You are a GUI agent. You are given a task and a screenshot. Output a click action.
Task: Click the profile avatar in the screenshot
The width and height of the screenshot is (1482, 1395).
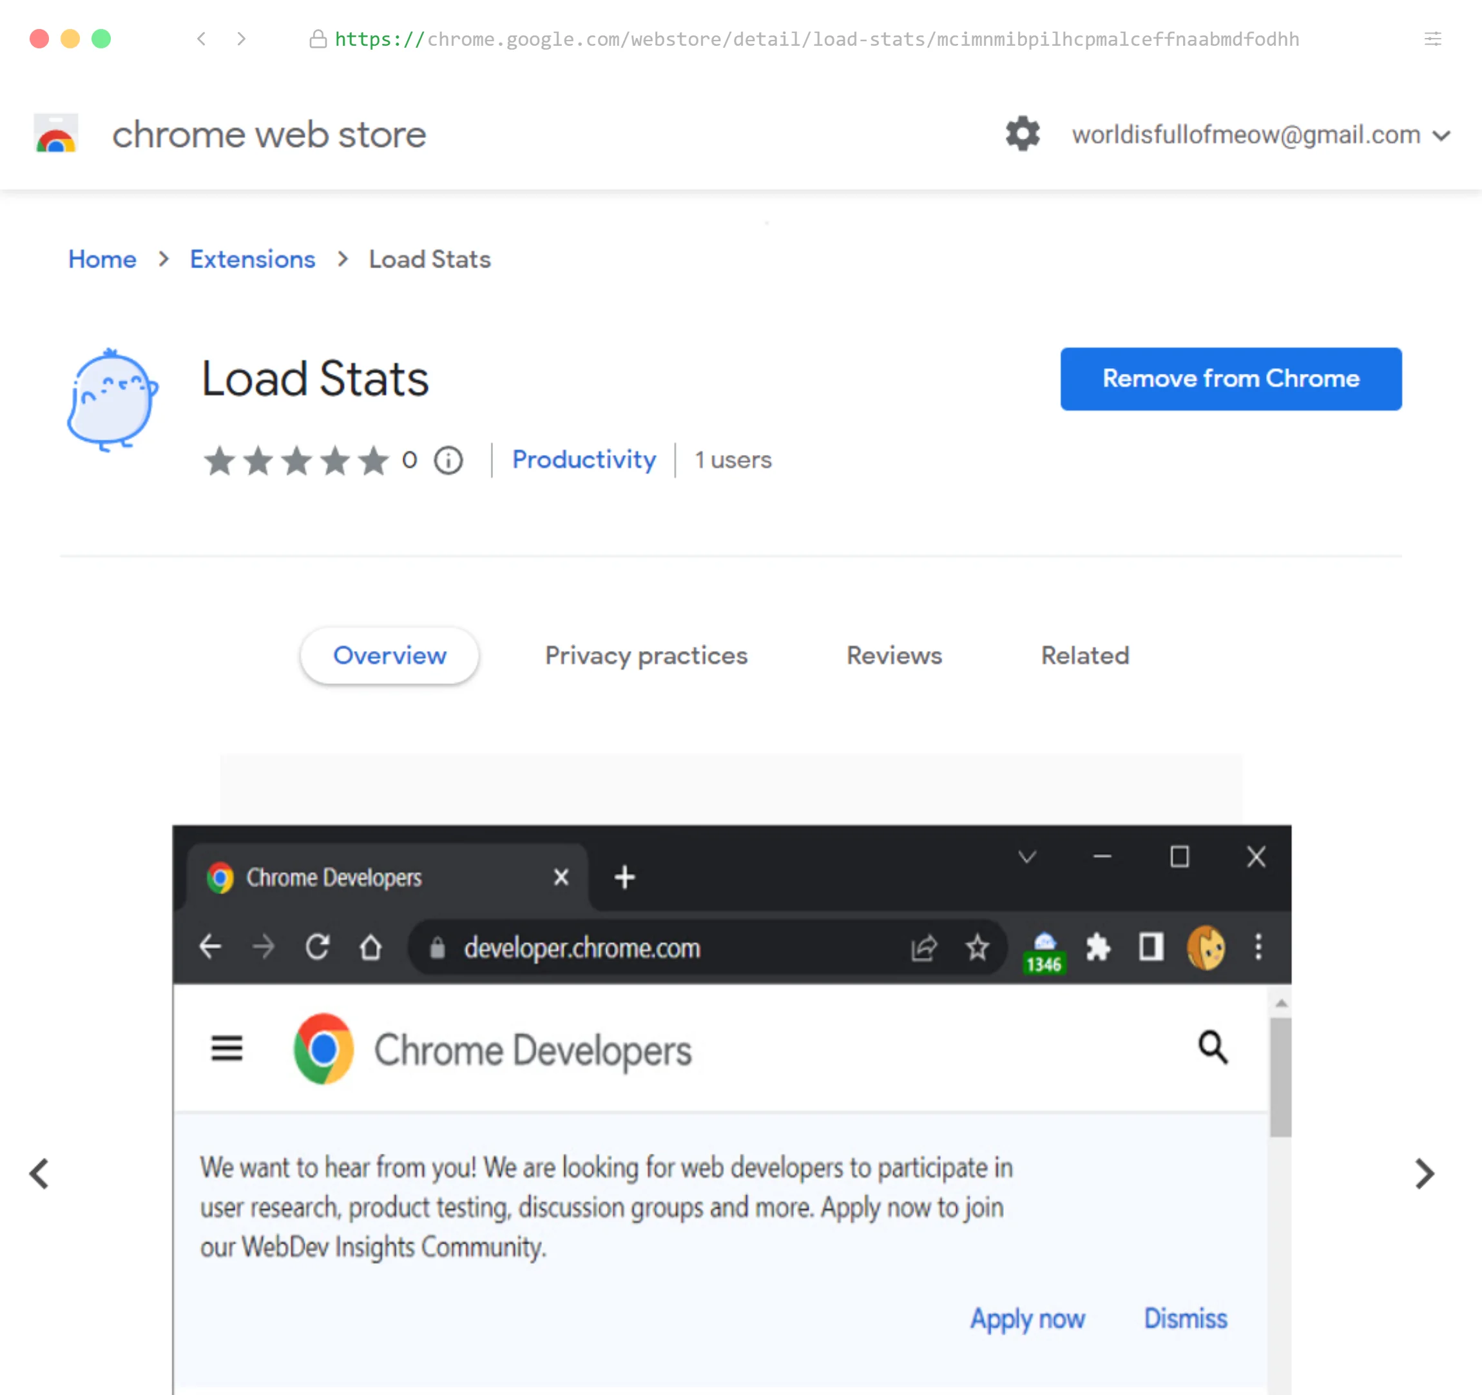[1206, 948]
